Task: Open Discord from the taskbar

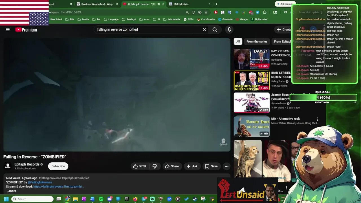Action: click(x=110, y=199)
